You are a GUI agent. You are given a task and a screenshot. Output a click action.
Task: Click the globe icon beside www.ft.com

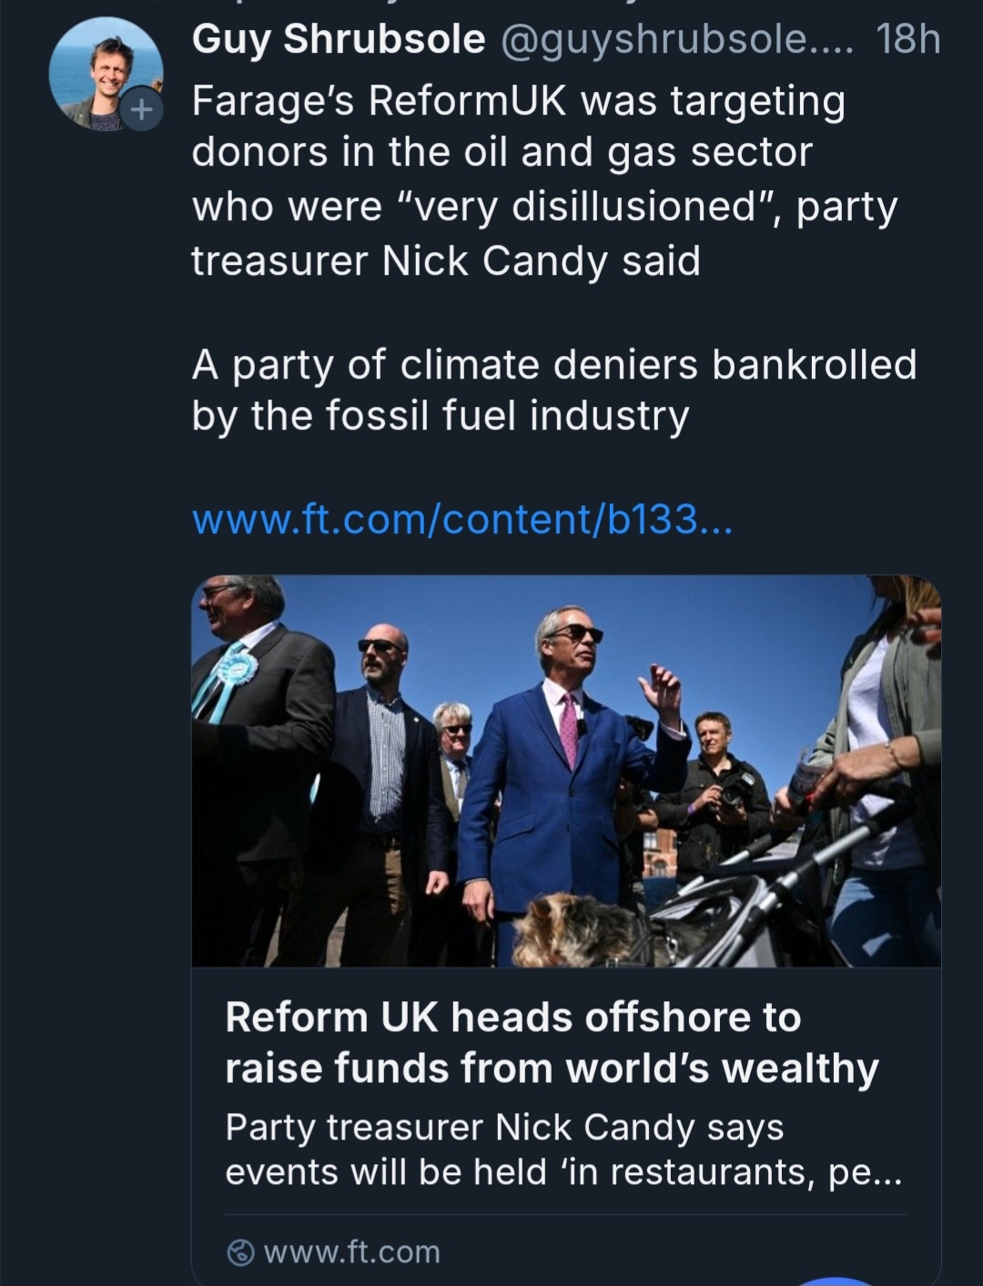coord(240,1252)
